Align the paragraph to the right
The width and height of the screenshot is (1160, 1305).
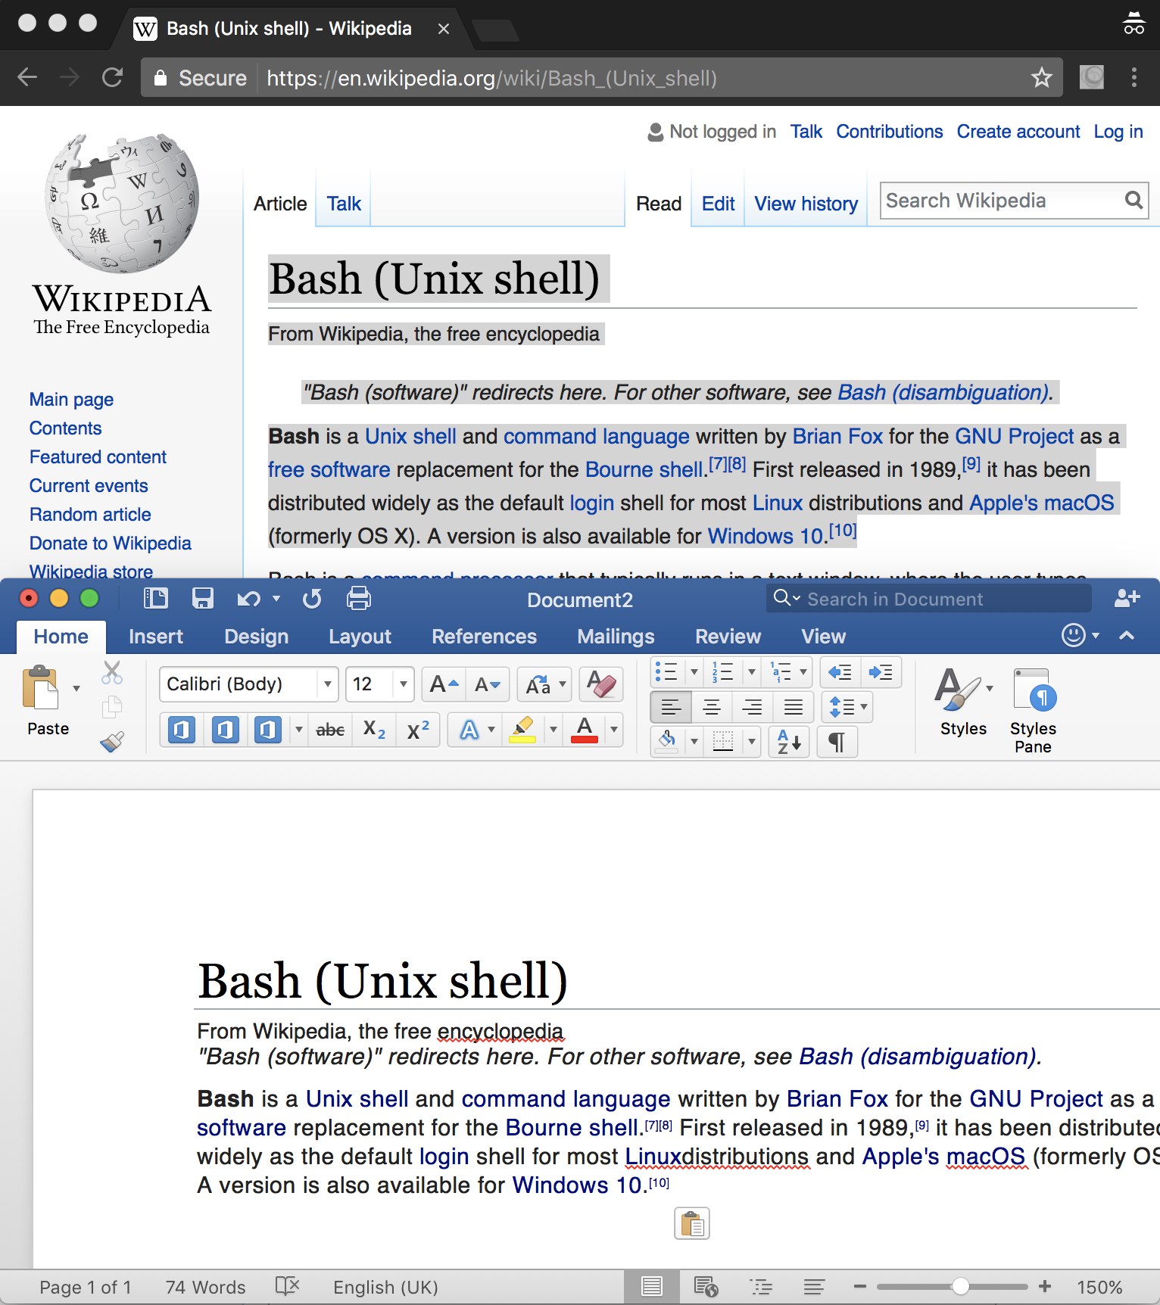(x=753, y=707)
